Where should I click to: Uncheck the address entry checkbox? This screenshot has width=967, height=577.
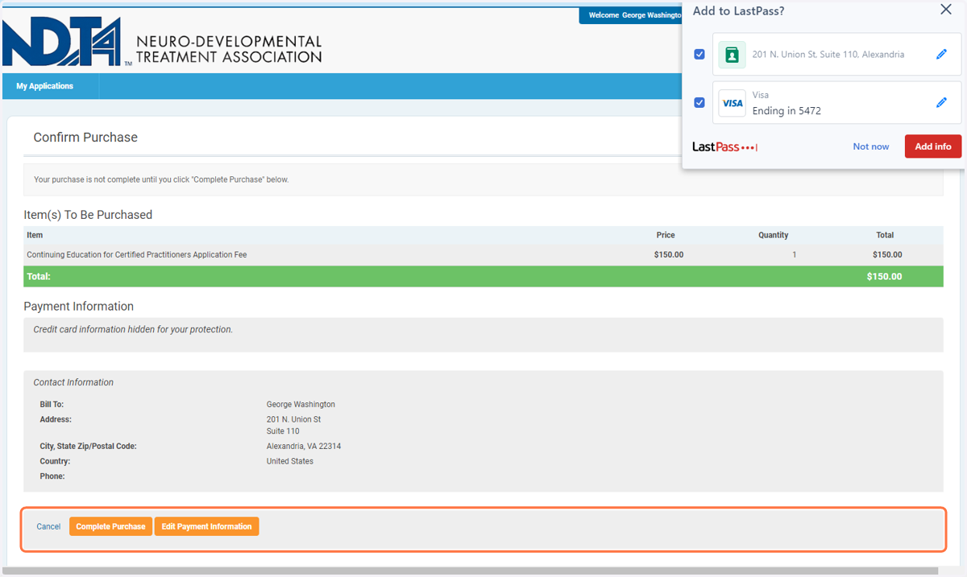[699, 55]
